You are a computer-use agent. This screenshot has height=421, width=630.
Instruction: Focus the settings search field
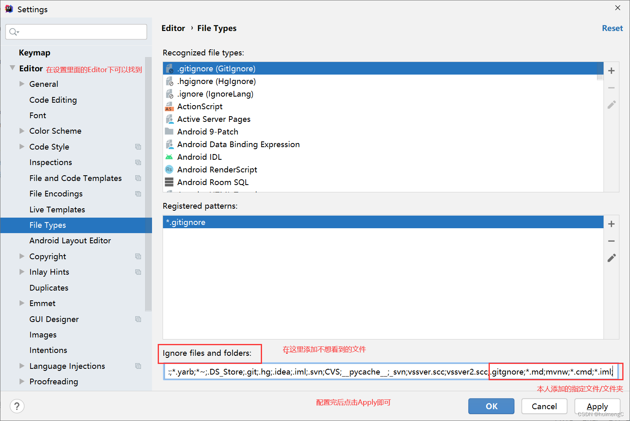pos(76,32)
